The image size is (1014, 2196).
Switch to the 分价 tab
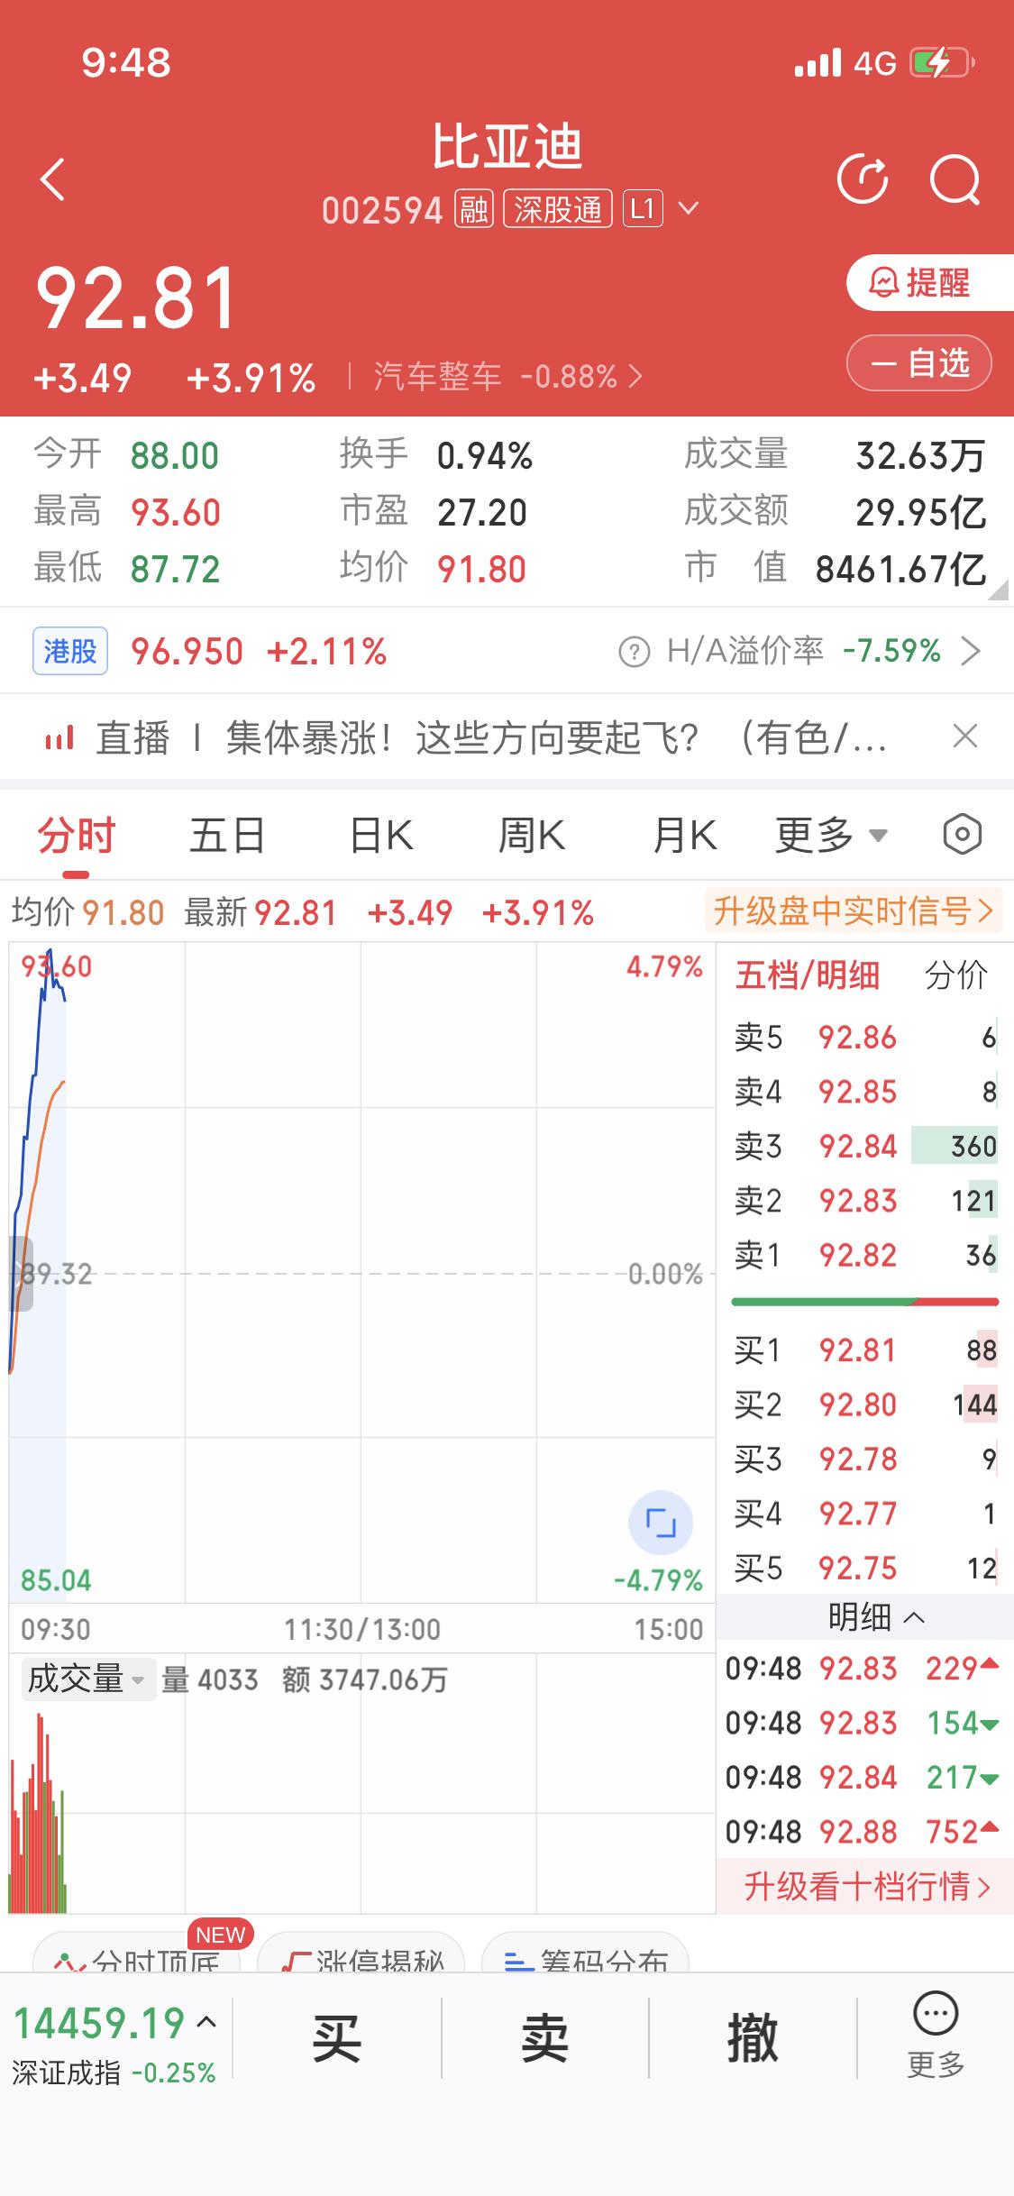click(x=955, y=975)
